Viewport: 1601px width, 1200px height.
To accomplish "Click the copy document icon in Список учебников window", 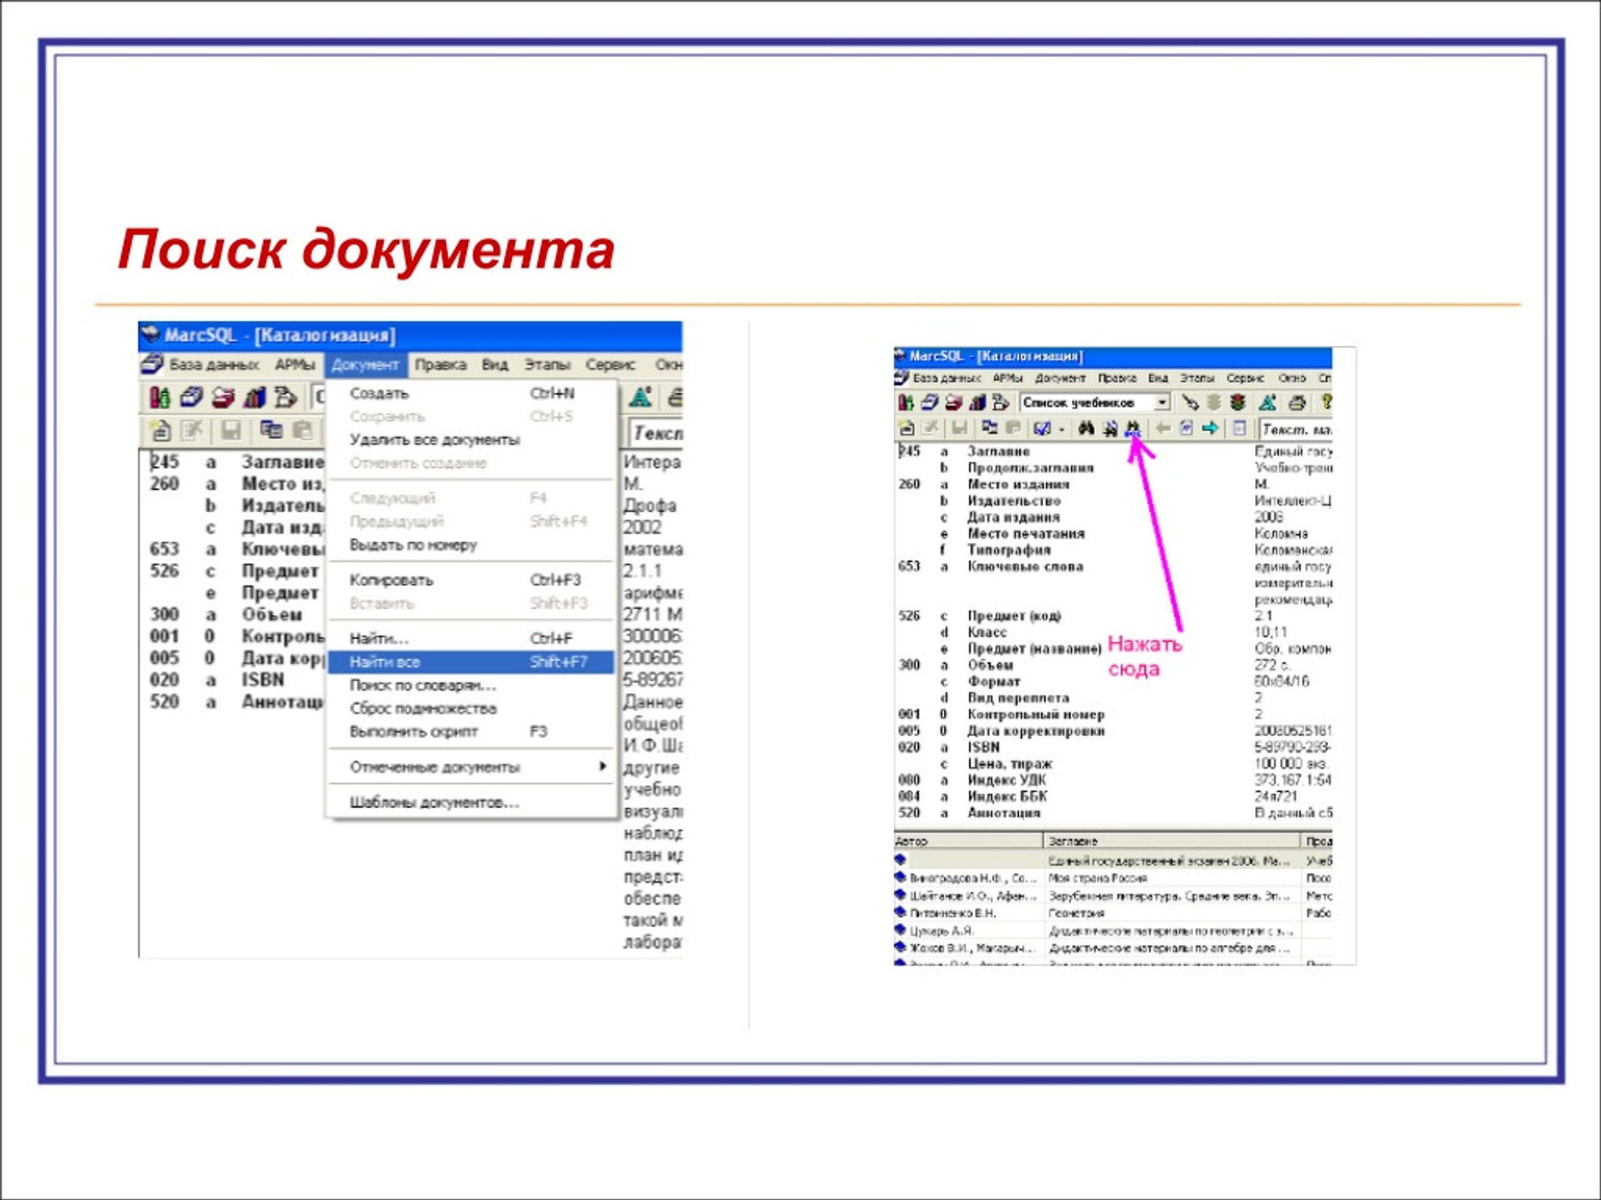I will click(x=990, y=427).
